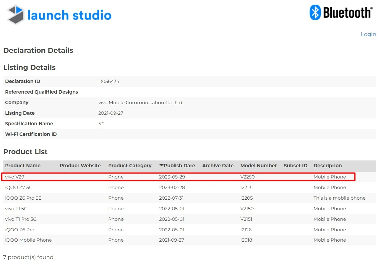Viewport: 379px width, 264px height.
Task: Click the Login link
Action: tap(368, 34)
